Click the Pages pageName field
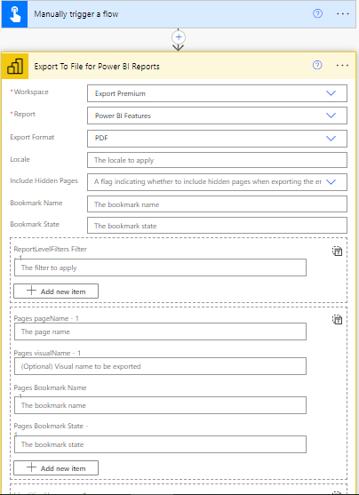This screenshot has width=359, height=495. [x=160, y=331]
